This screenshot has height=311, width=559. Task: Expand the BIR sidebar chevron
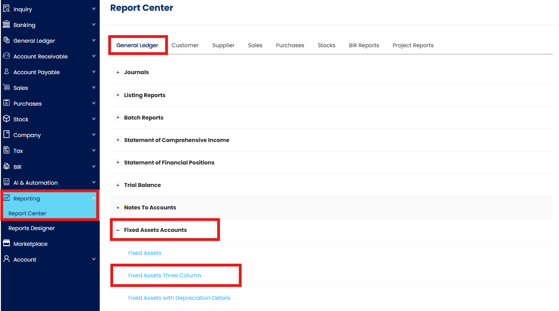[93, 166]
